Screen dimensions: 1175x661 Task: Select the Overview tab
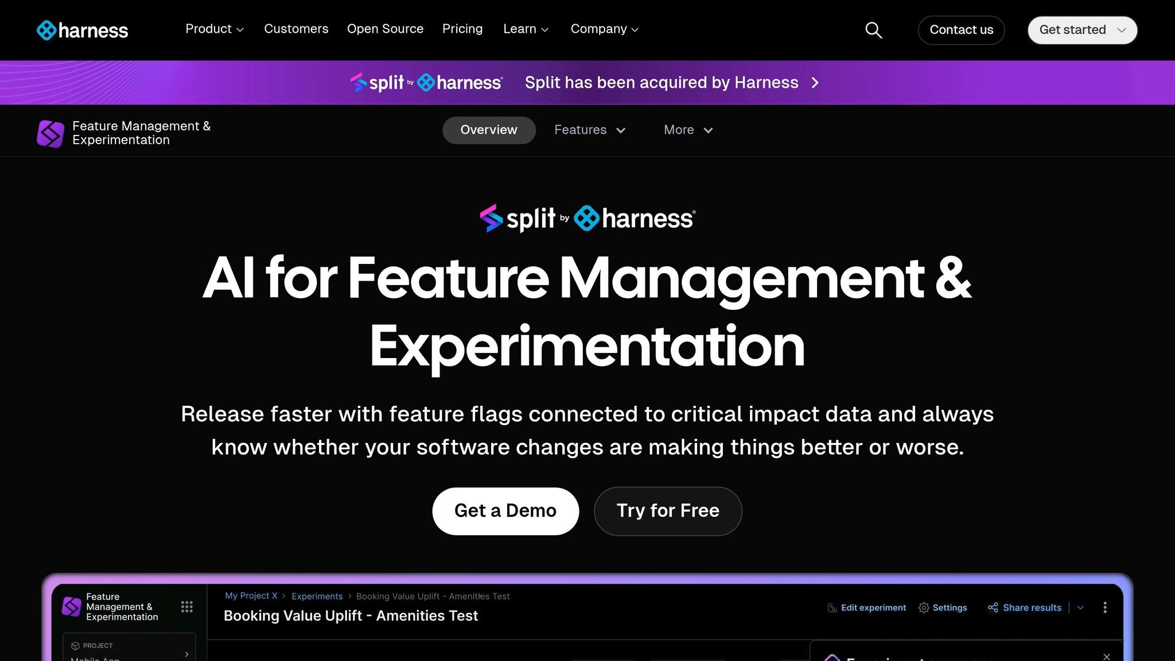(489, 130)
